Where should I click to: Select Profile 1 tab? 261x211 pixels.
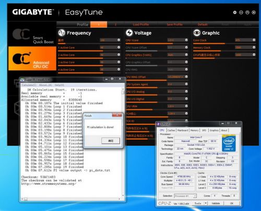click(99, 24)
